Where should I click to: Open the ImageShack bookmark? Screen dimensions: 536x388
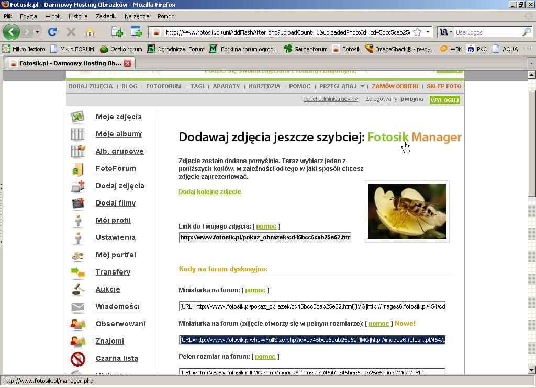point(400,49)
